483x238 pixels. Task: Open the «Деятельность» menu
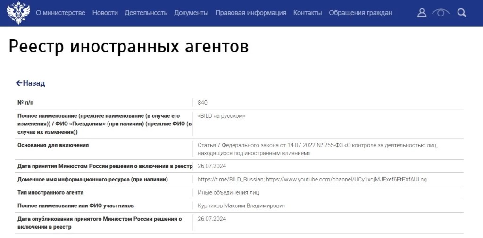(146, 13)
